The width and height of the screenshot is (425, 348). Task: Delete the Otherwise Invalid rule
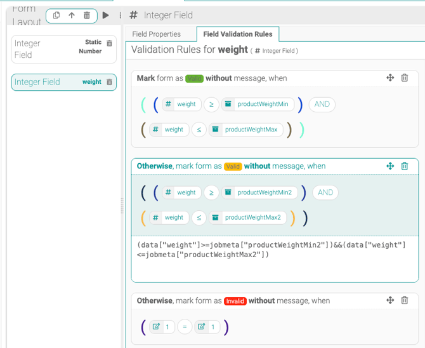[x=405, y=300]
